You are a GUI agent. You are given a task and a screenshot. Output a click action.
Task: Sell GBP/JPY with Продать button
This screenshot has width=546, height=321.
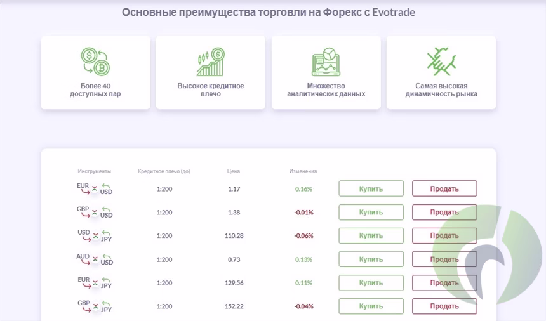click(444, 306)
